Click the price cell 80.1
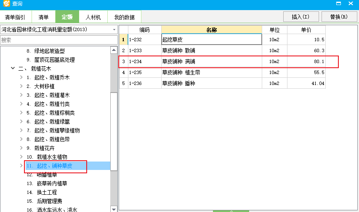This screenshot has height=212, width=359. coord(306,61)
